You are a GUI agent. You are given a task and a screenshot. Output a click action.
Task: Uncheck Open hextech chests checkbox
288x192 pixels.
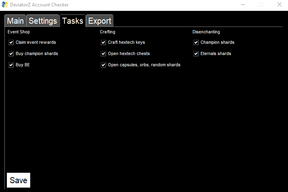point(103,53)
